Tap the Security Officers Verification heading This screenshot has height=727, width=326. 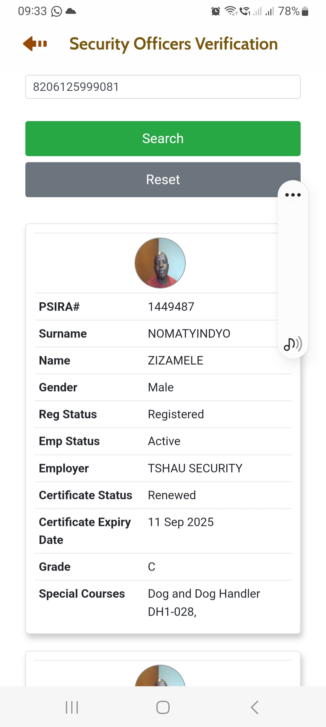pyautogui.click(x=174, y=44)
